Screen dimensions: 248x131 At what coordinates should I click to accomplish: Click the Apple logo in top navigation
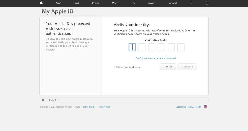41,3
